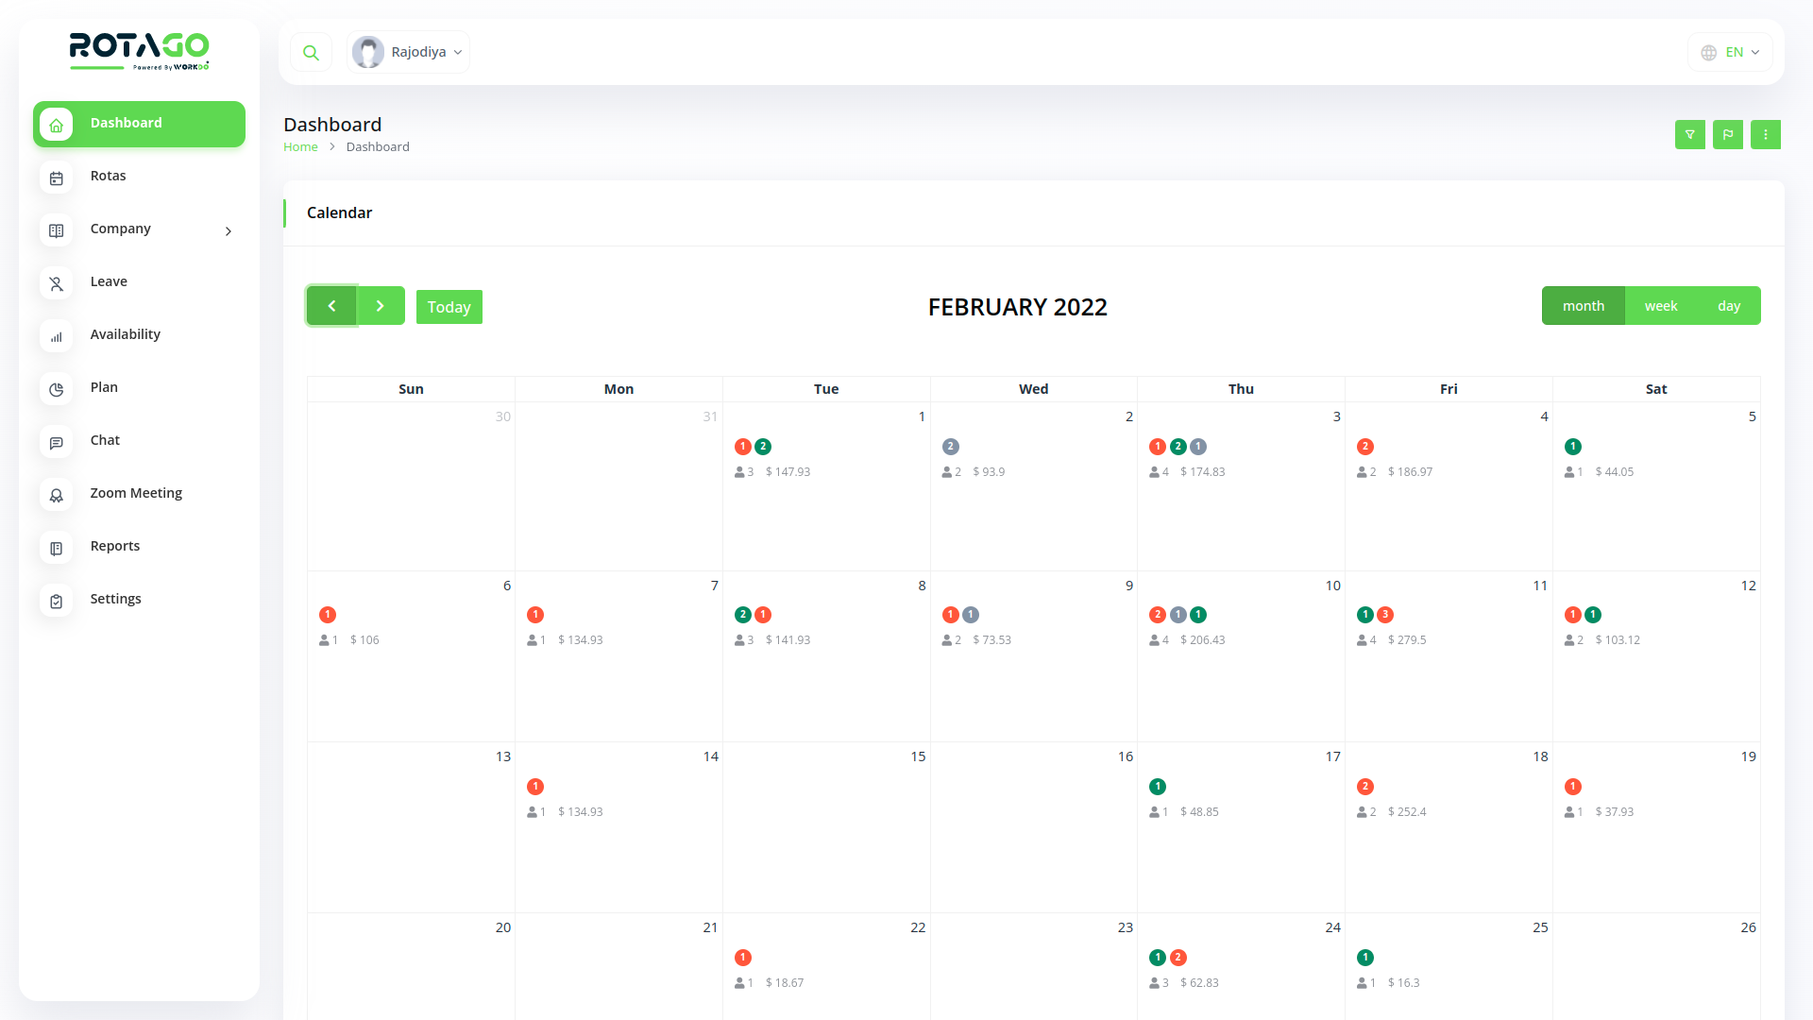Expand the Company submenu
1813x1020 pixels.
(x=120, y=229)
